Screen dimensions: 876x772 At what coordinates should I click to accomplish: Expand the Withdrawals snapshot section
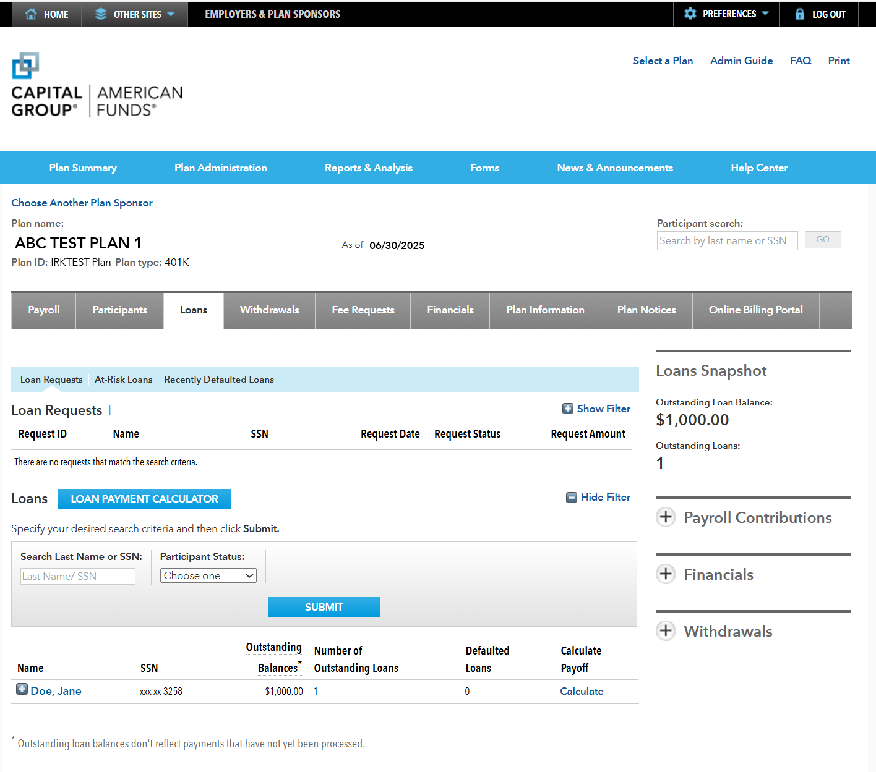coord(666,630)
